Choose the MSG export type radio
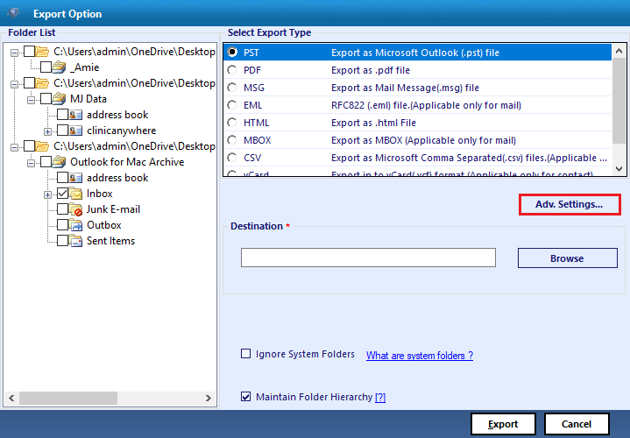The image size is (630, 438). [232, 88]
